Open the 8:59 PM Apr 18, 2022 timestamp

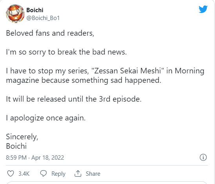pyautogui.click(x=35, y=157)
